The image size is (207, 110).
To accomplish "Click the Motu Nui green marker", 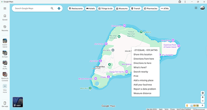I will [90, 88].
